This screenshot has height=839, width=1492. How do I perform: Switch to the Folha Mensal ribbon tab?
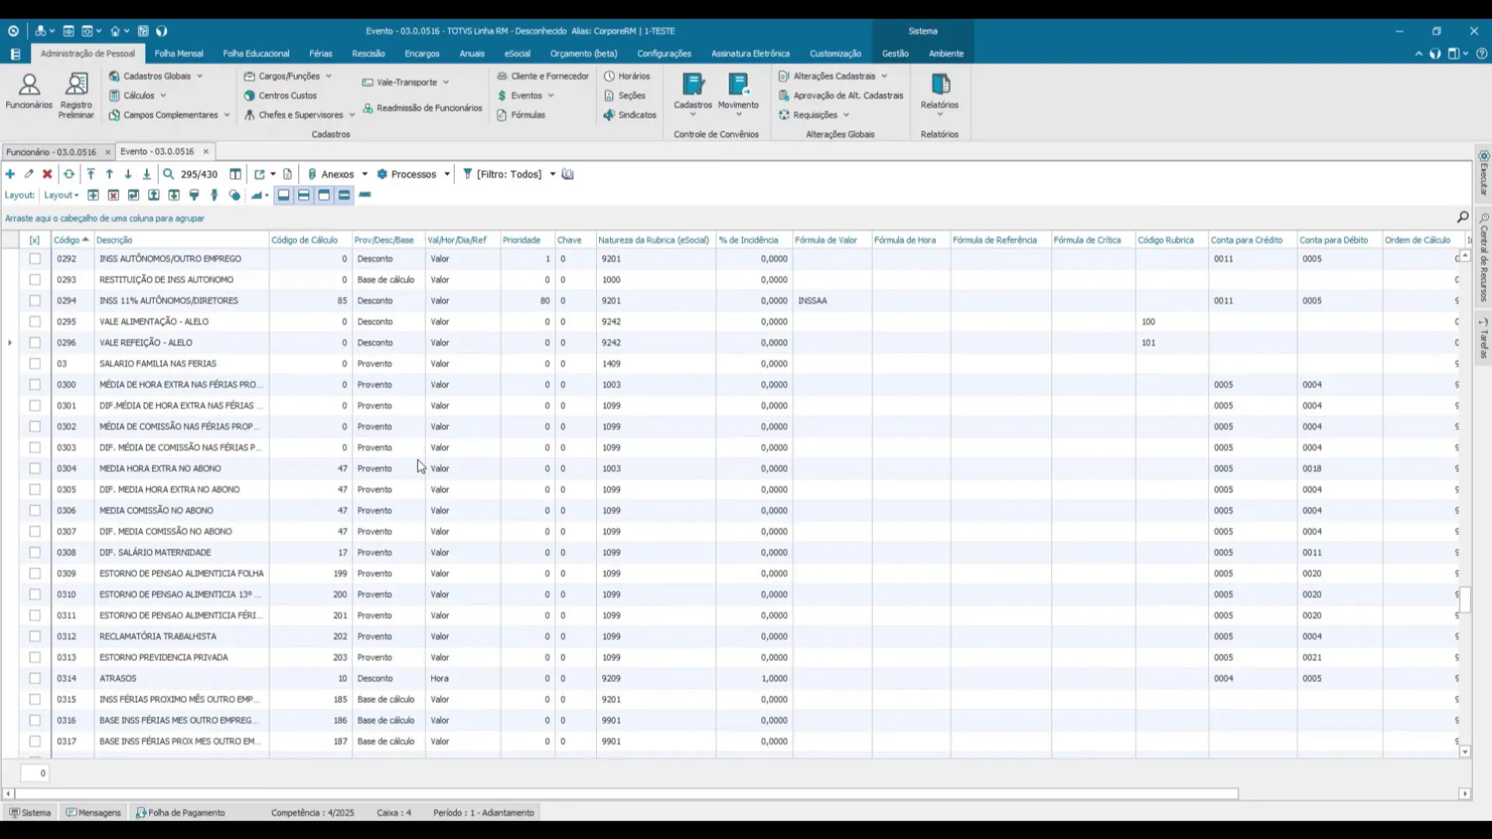point(179,54)
